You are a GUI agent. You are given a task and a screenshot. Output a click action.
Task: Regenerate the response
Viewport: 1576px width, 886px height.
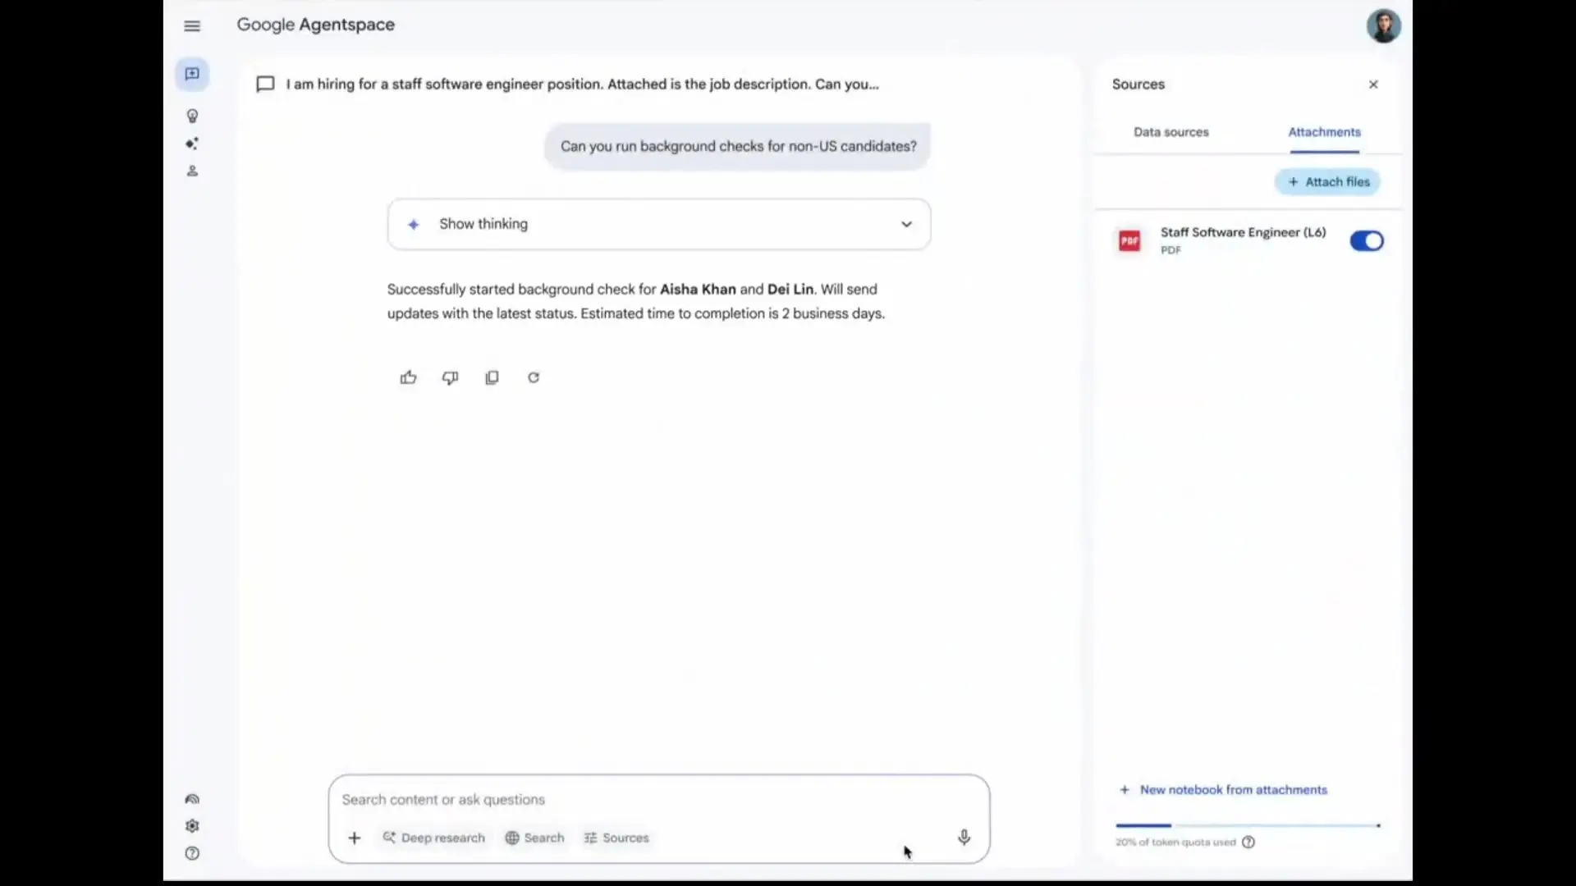click(x=534, y=377)
